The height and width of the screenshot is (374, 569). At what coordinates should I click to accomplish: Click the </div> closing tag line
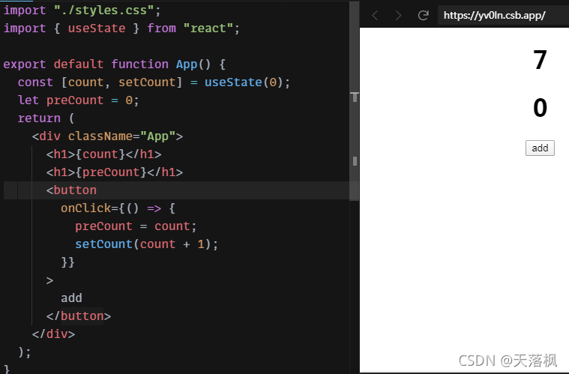coord(53,334)
